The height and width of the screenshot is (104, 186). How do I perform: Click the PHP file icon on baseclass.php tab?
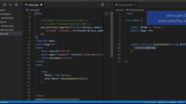point(117,5)
